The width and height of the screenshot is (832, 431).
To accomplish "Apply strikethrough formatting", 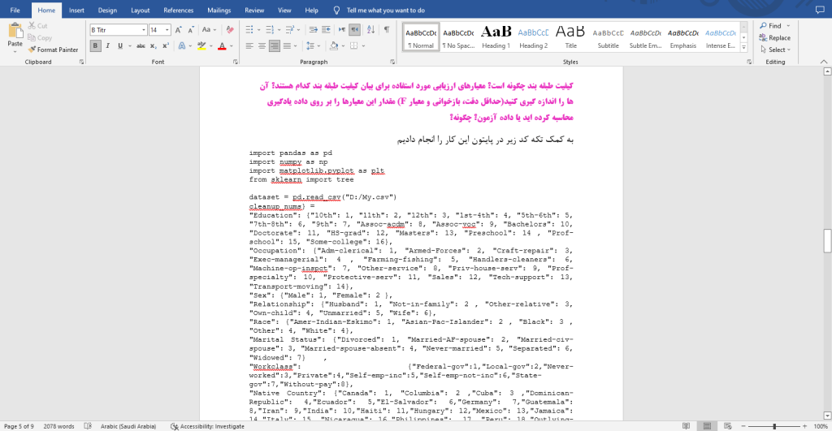I will [x=141, y=46].
